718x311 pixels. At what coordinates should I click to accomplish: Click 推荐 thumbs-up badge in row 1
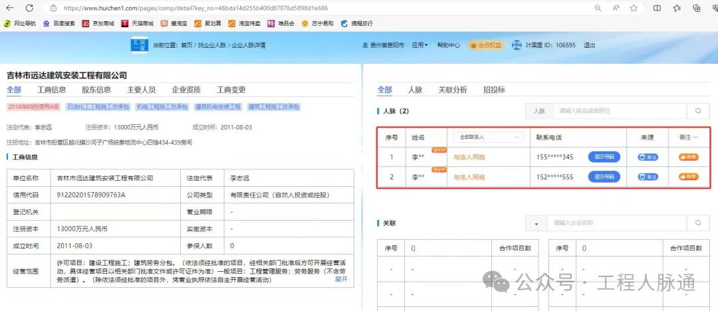(689, 157)
